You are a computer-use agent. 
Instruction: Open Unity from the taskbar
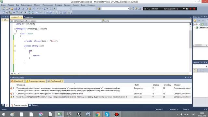tap(79, 114)
